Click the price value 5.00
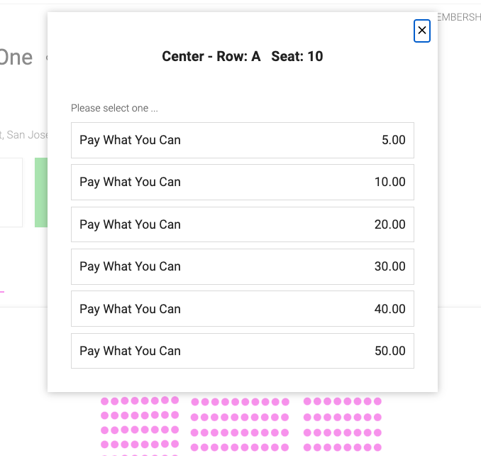Viewport: 481px width, 456px height. pos(393,140)
